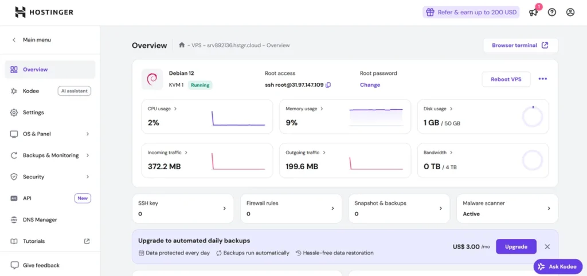Open the Firewall rules card

click(291, 209)
